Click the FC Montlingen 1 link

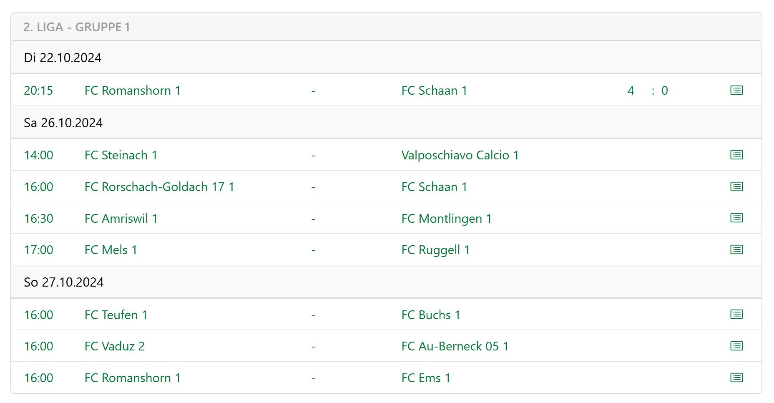pyautogui.click(x=446, y=219)
